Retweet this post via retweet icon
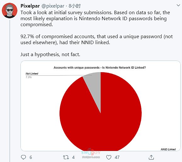This screenshot has width=182, height=162. point(66,157)
